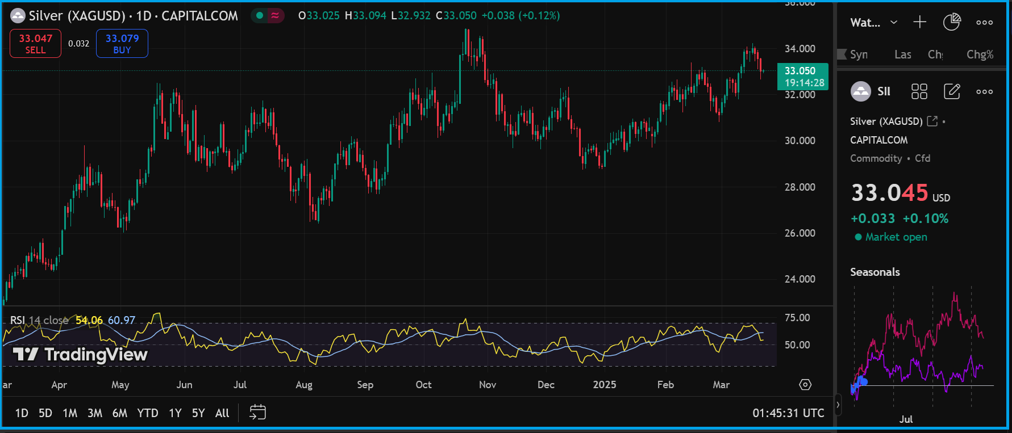This screenshot has height=433, width=1012.
Task: Click the add symbol plus icon
Action: coord(919,22)
